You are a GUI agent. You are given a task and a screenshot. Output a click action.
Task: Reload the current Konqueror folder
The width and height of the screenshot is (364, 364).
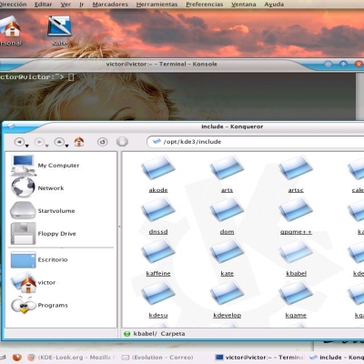tap(103, 142)
